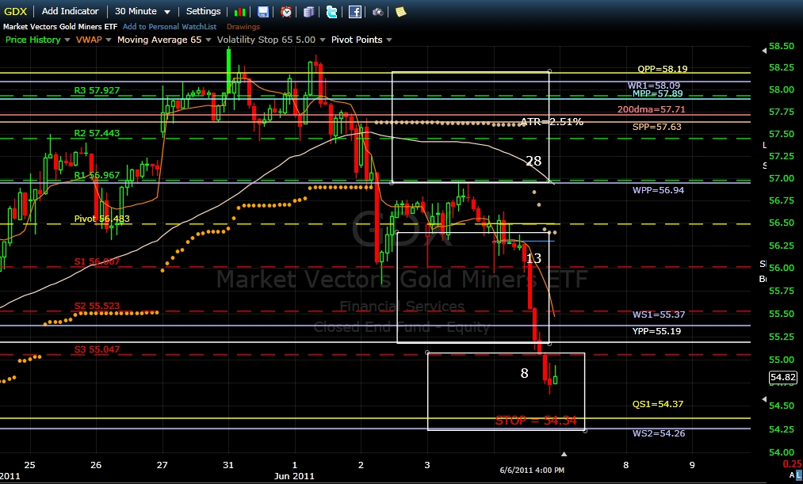Click the WS1=55.37 level label
803x484 pixels.
pos(659,314)
